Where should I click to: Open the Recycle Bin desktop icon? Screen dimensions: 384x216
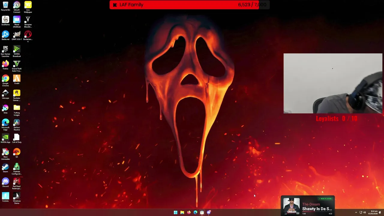click(5, 6)
